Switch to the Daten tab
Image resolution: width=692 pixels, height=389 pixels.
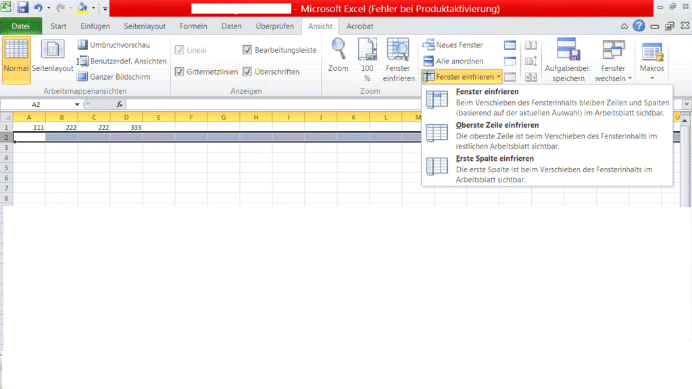tap(231, 26)
